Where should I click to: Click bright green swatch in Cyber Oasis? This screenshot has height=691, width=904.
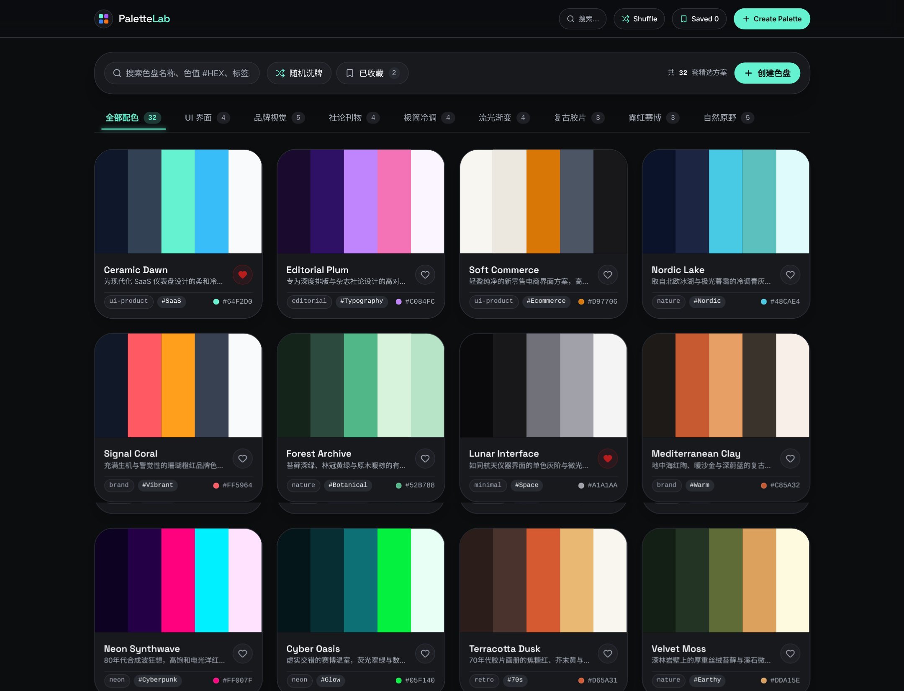tap(394, 580)
